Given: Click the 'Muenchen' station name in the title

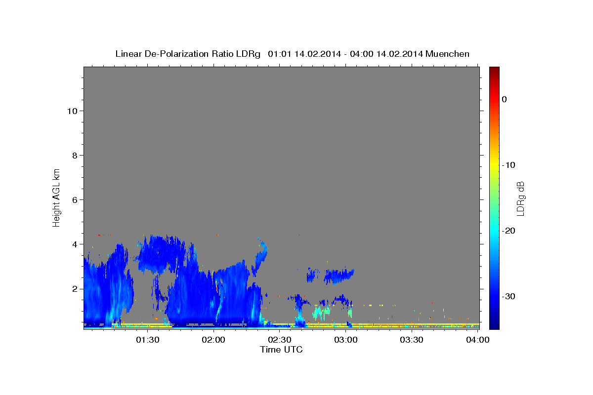Looking at the screenshot, I should click(448, 54).
